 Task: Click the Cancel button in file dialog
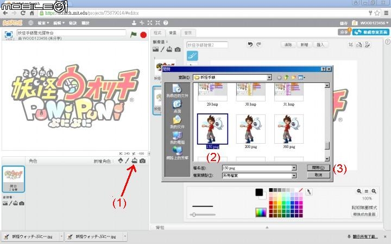point(318,175)
